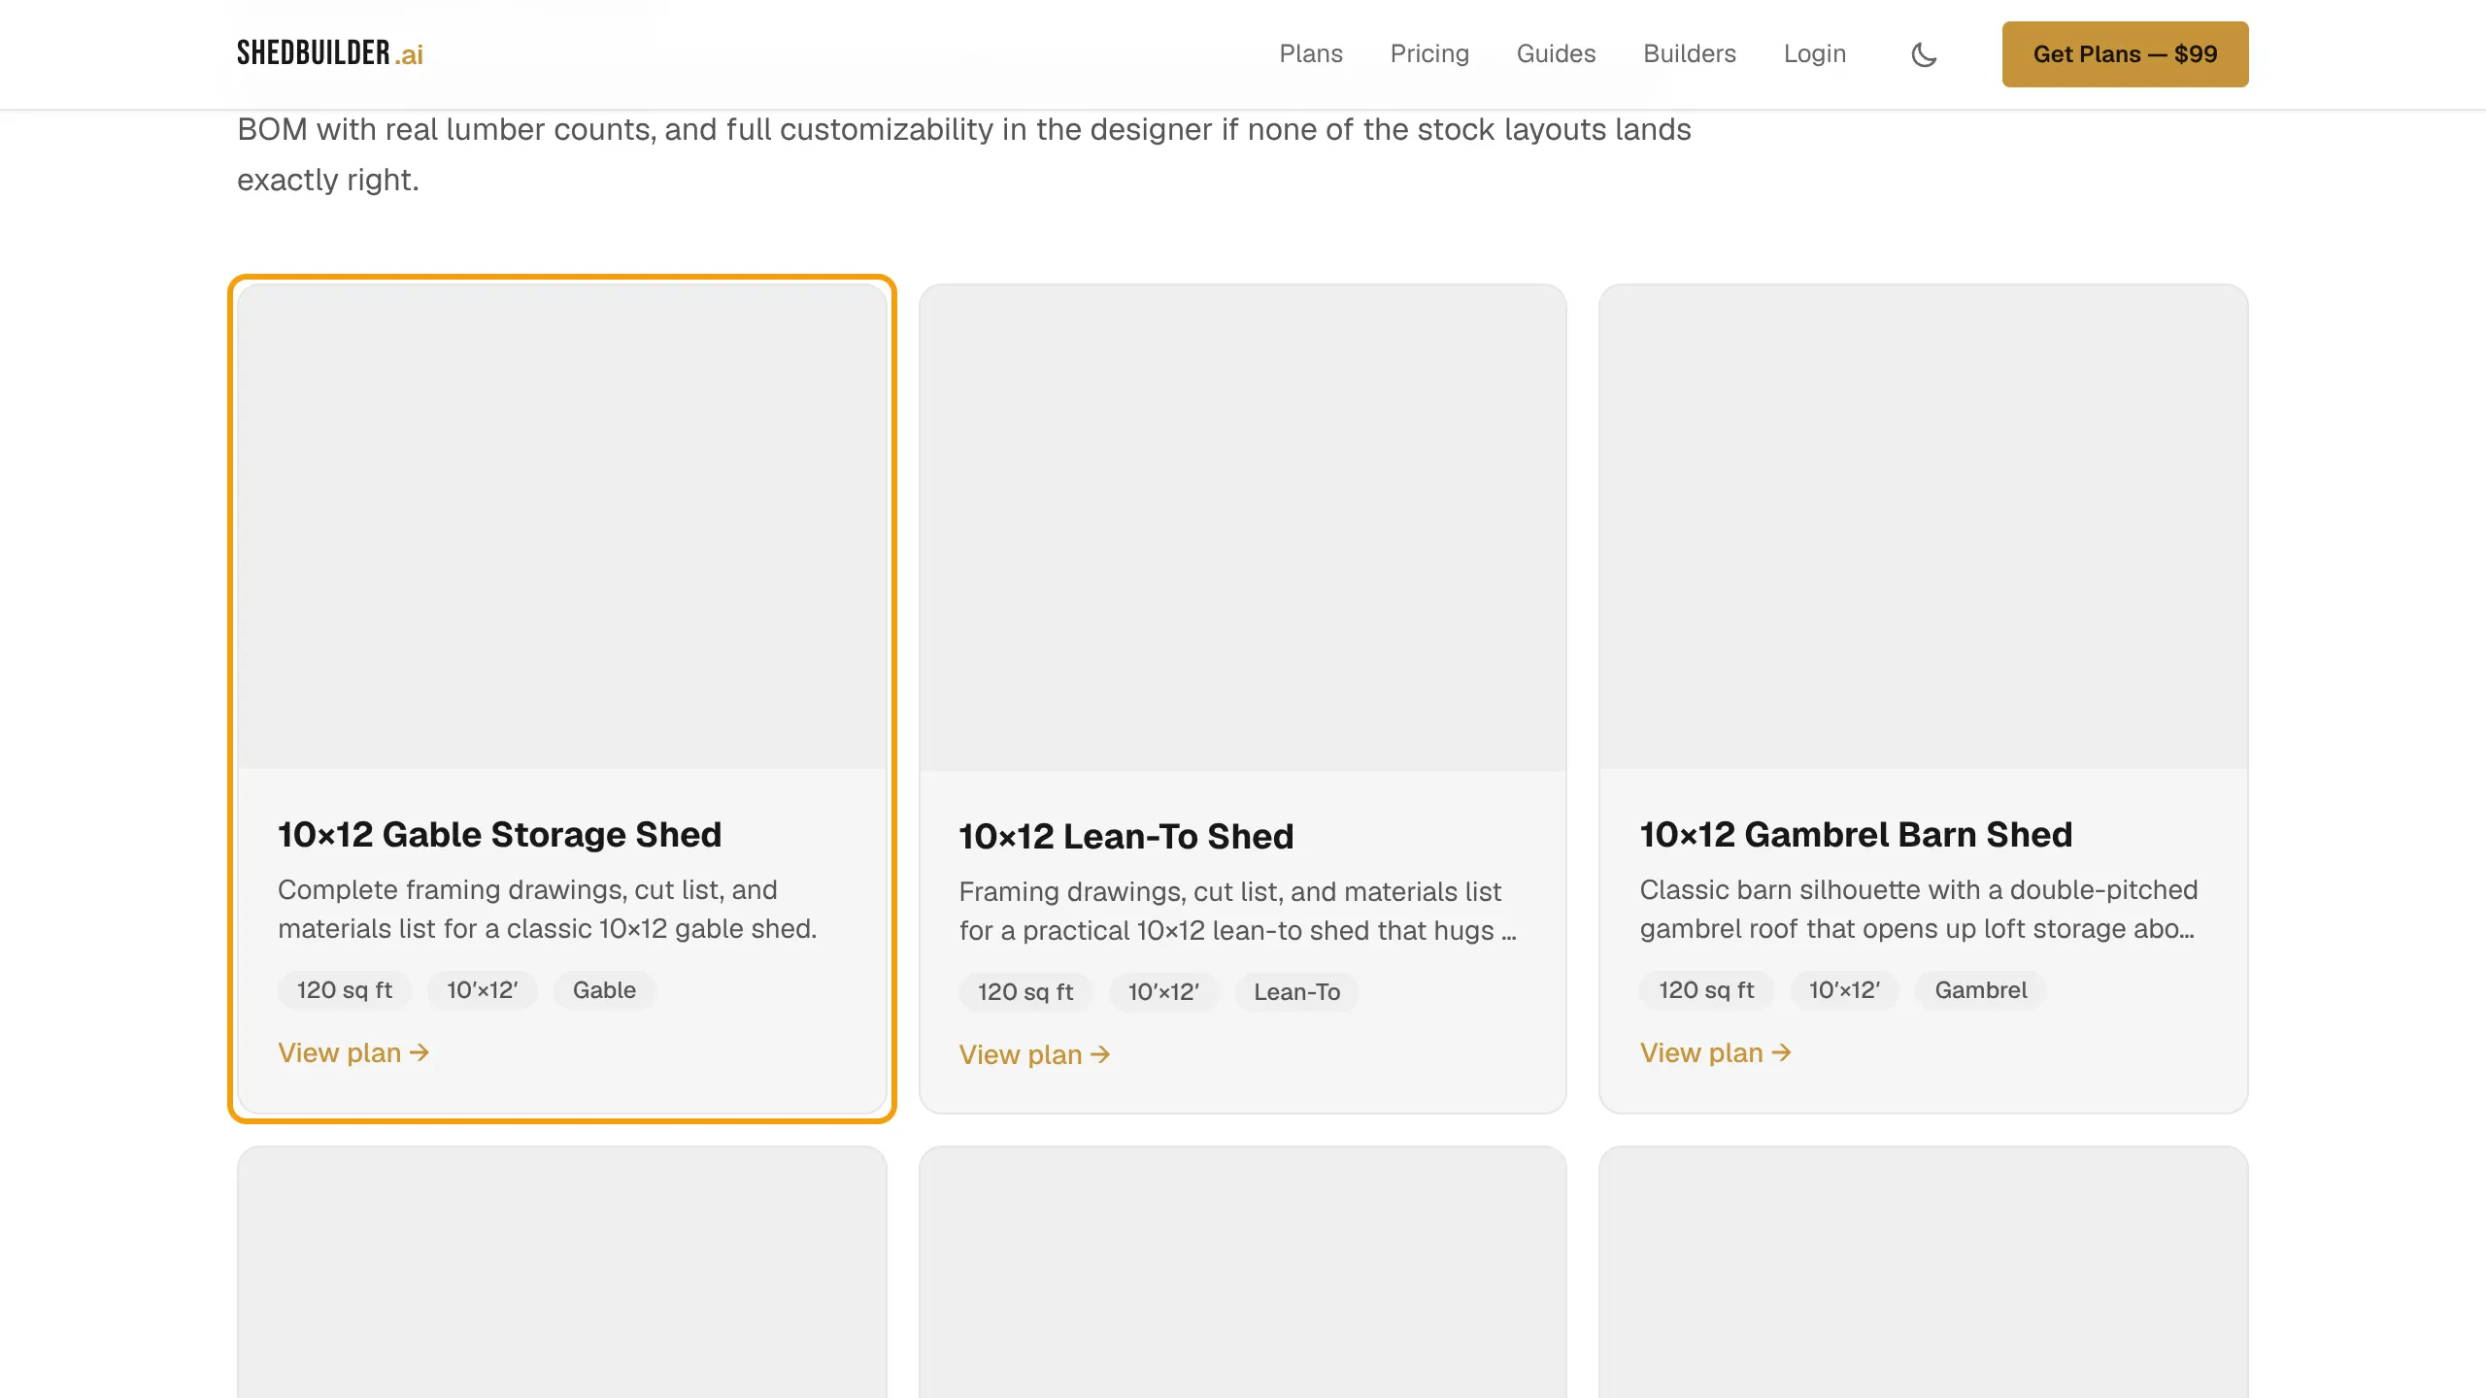2486x1398 pixels.
Task: Open 10×12 Gambrel Barn Shed thumbnail
Action: (x=1923, y=526)
